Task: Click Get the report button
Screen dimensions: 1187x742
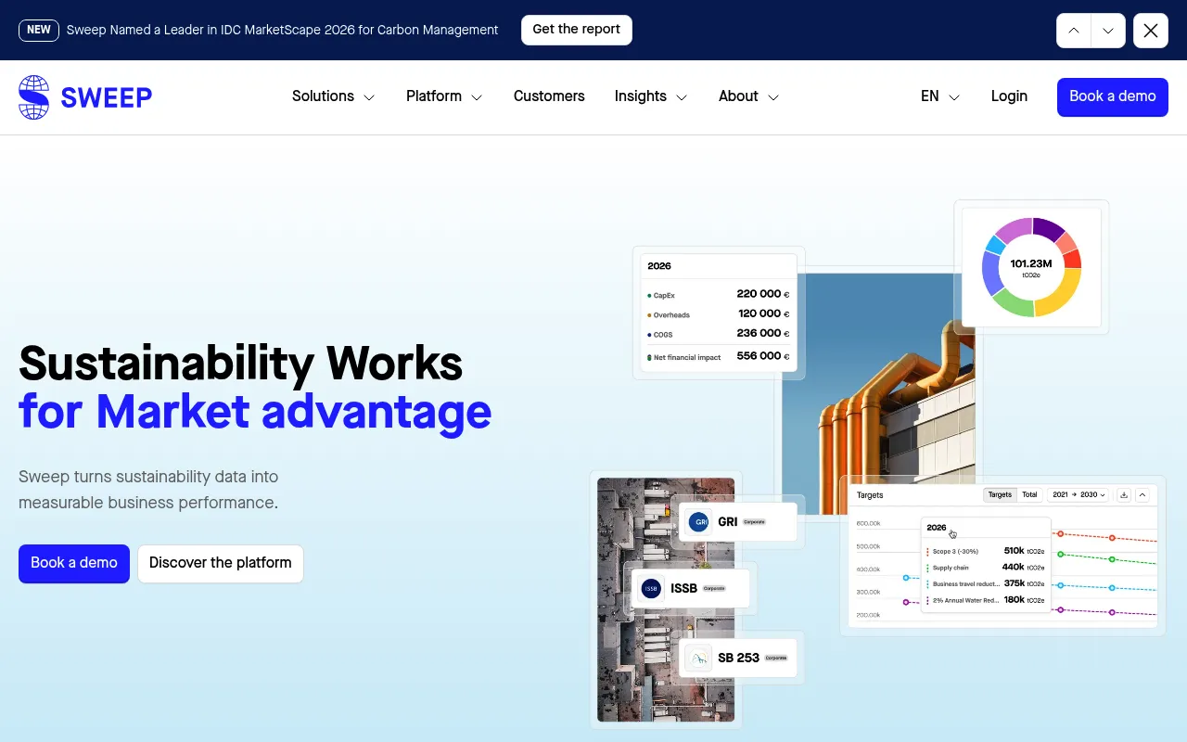Action: click(577, 30)
